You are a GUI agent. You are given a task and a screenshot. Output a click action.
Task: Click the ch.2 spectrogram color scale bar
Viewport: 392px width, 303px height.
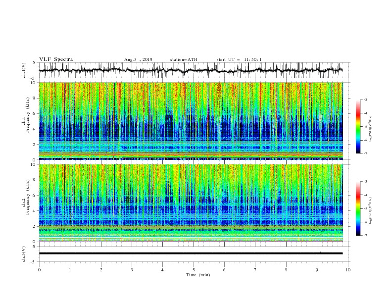pos(358,208)
